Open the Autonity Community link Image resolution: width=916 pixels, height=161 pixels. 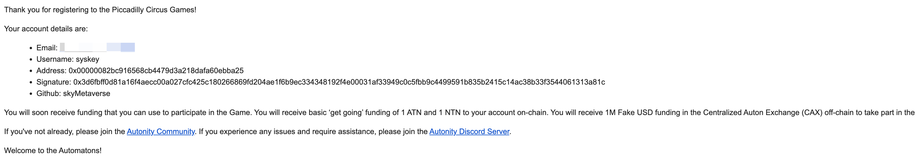[x=161, y=131]
